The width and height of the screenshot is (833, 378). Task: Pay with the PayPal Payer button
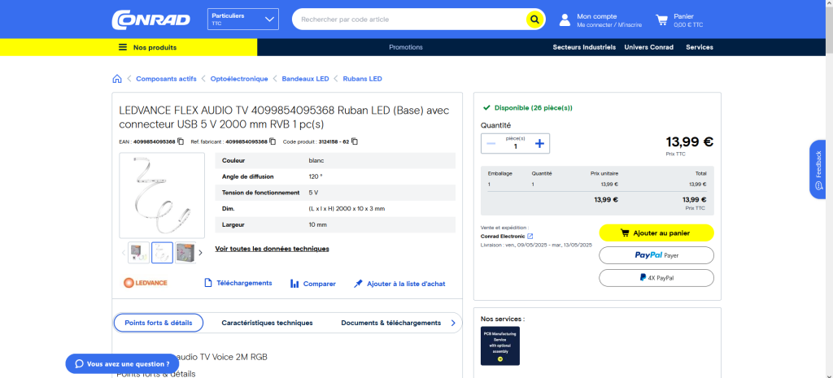656,255
